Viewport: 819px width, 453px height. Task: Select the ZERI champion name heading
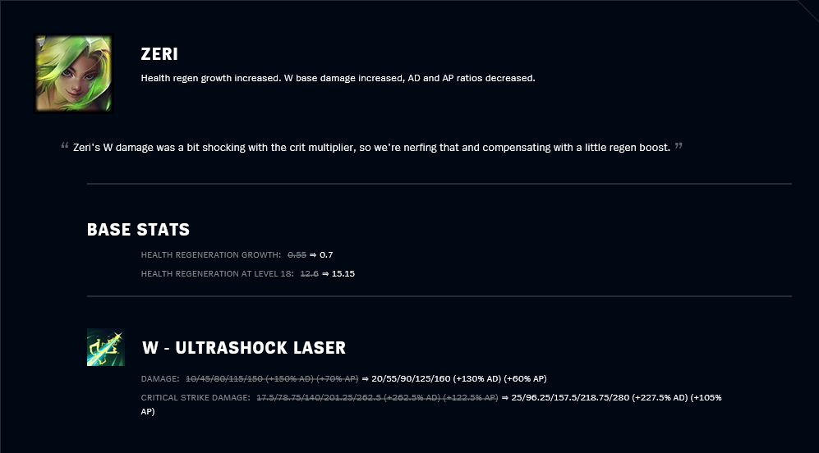tap(159, 54)
